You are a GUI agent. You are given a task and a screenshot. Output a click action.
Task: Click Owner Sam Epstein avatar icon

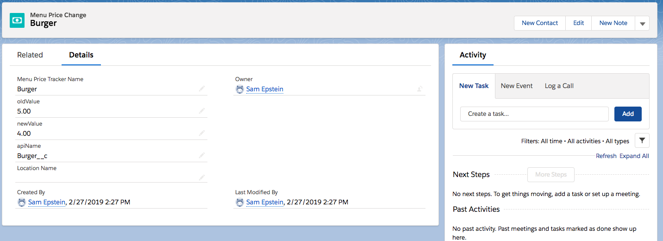point(239,89)
